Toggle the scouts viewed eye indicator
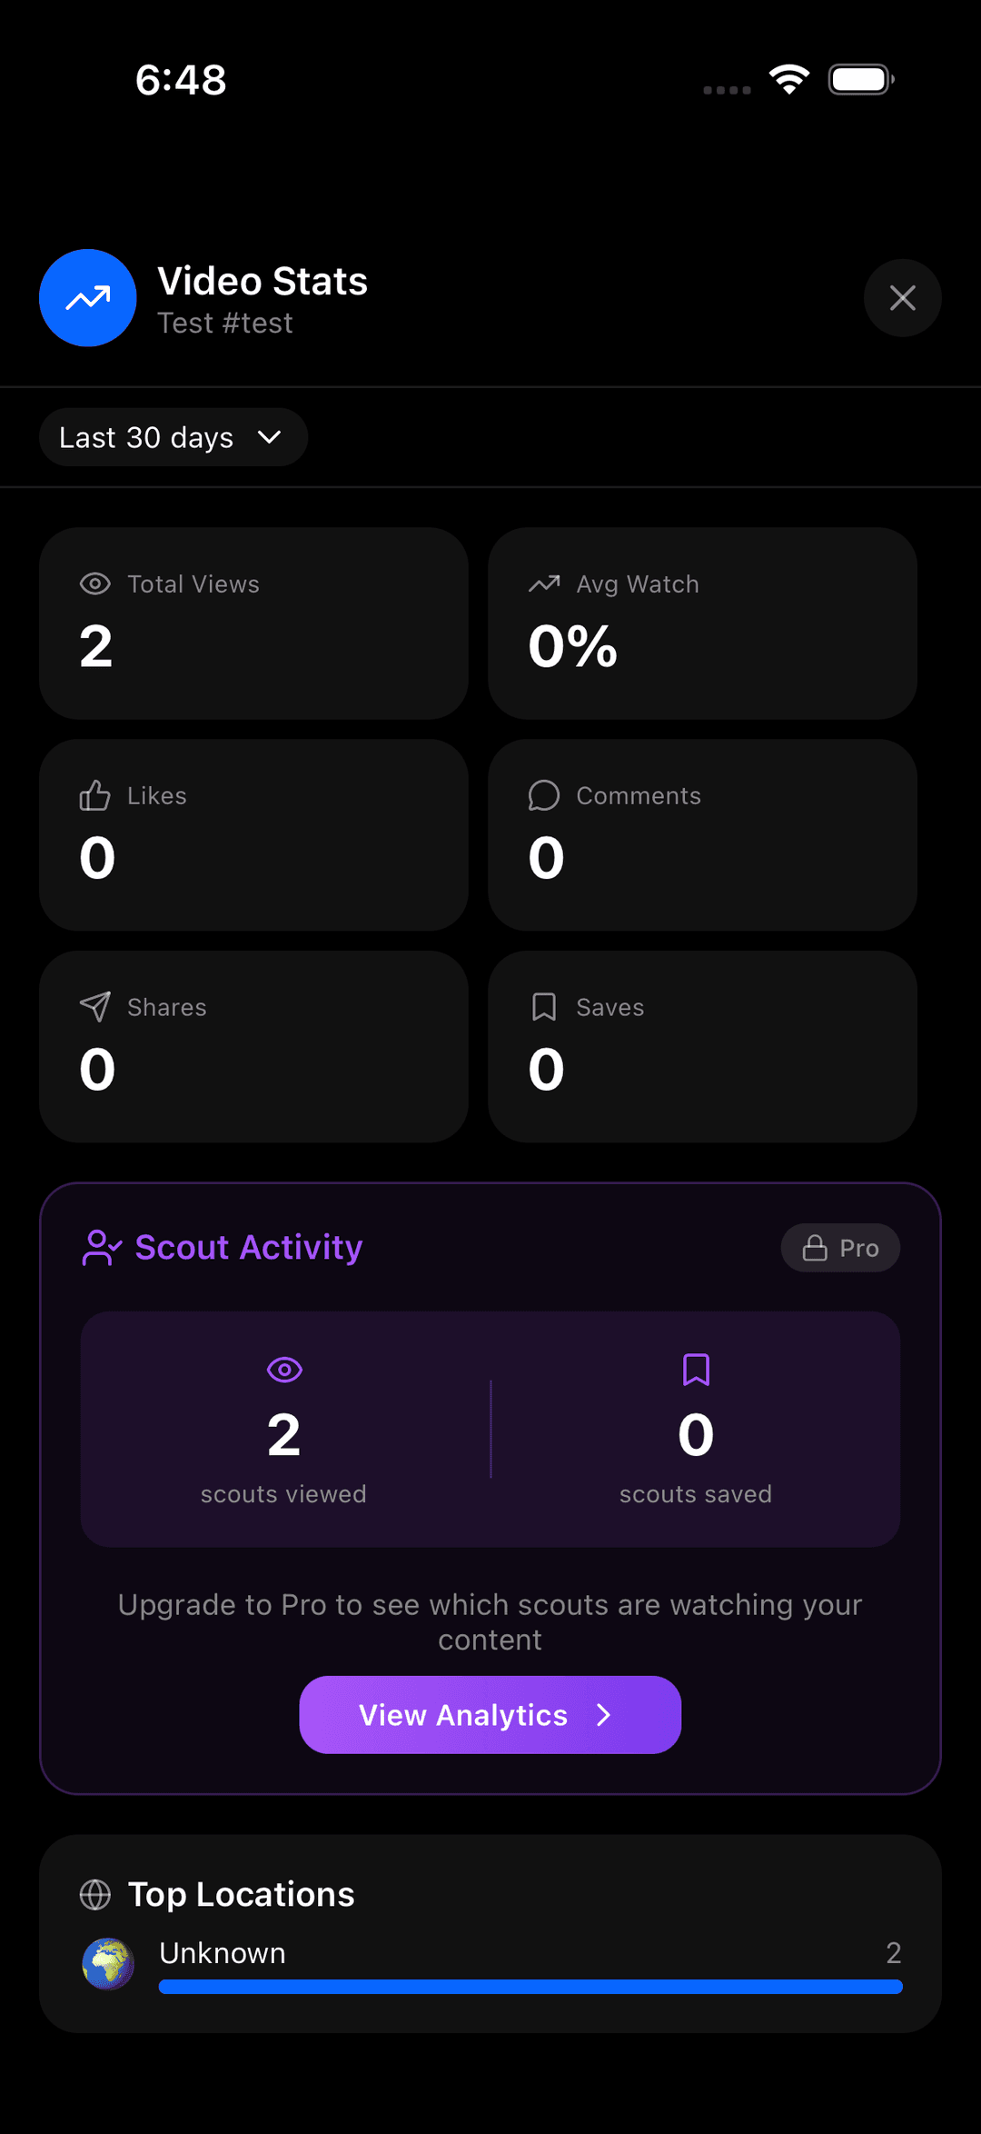981x2134 pixels. click(284, 1370)
